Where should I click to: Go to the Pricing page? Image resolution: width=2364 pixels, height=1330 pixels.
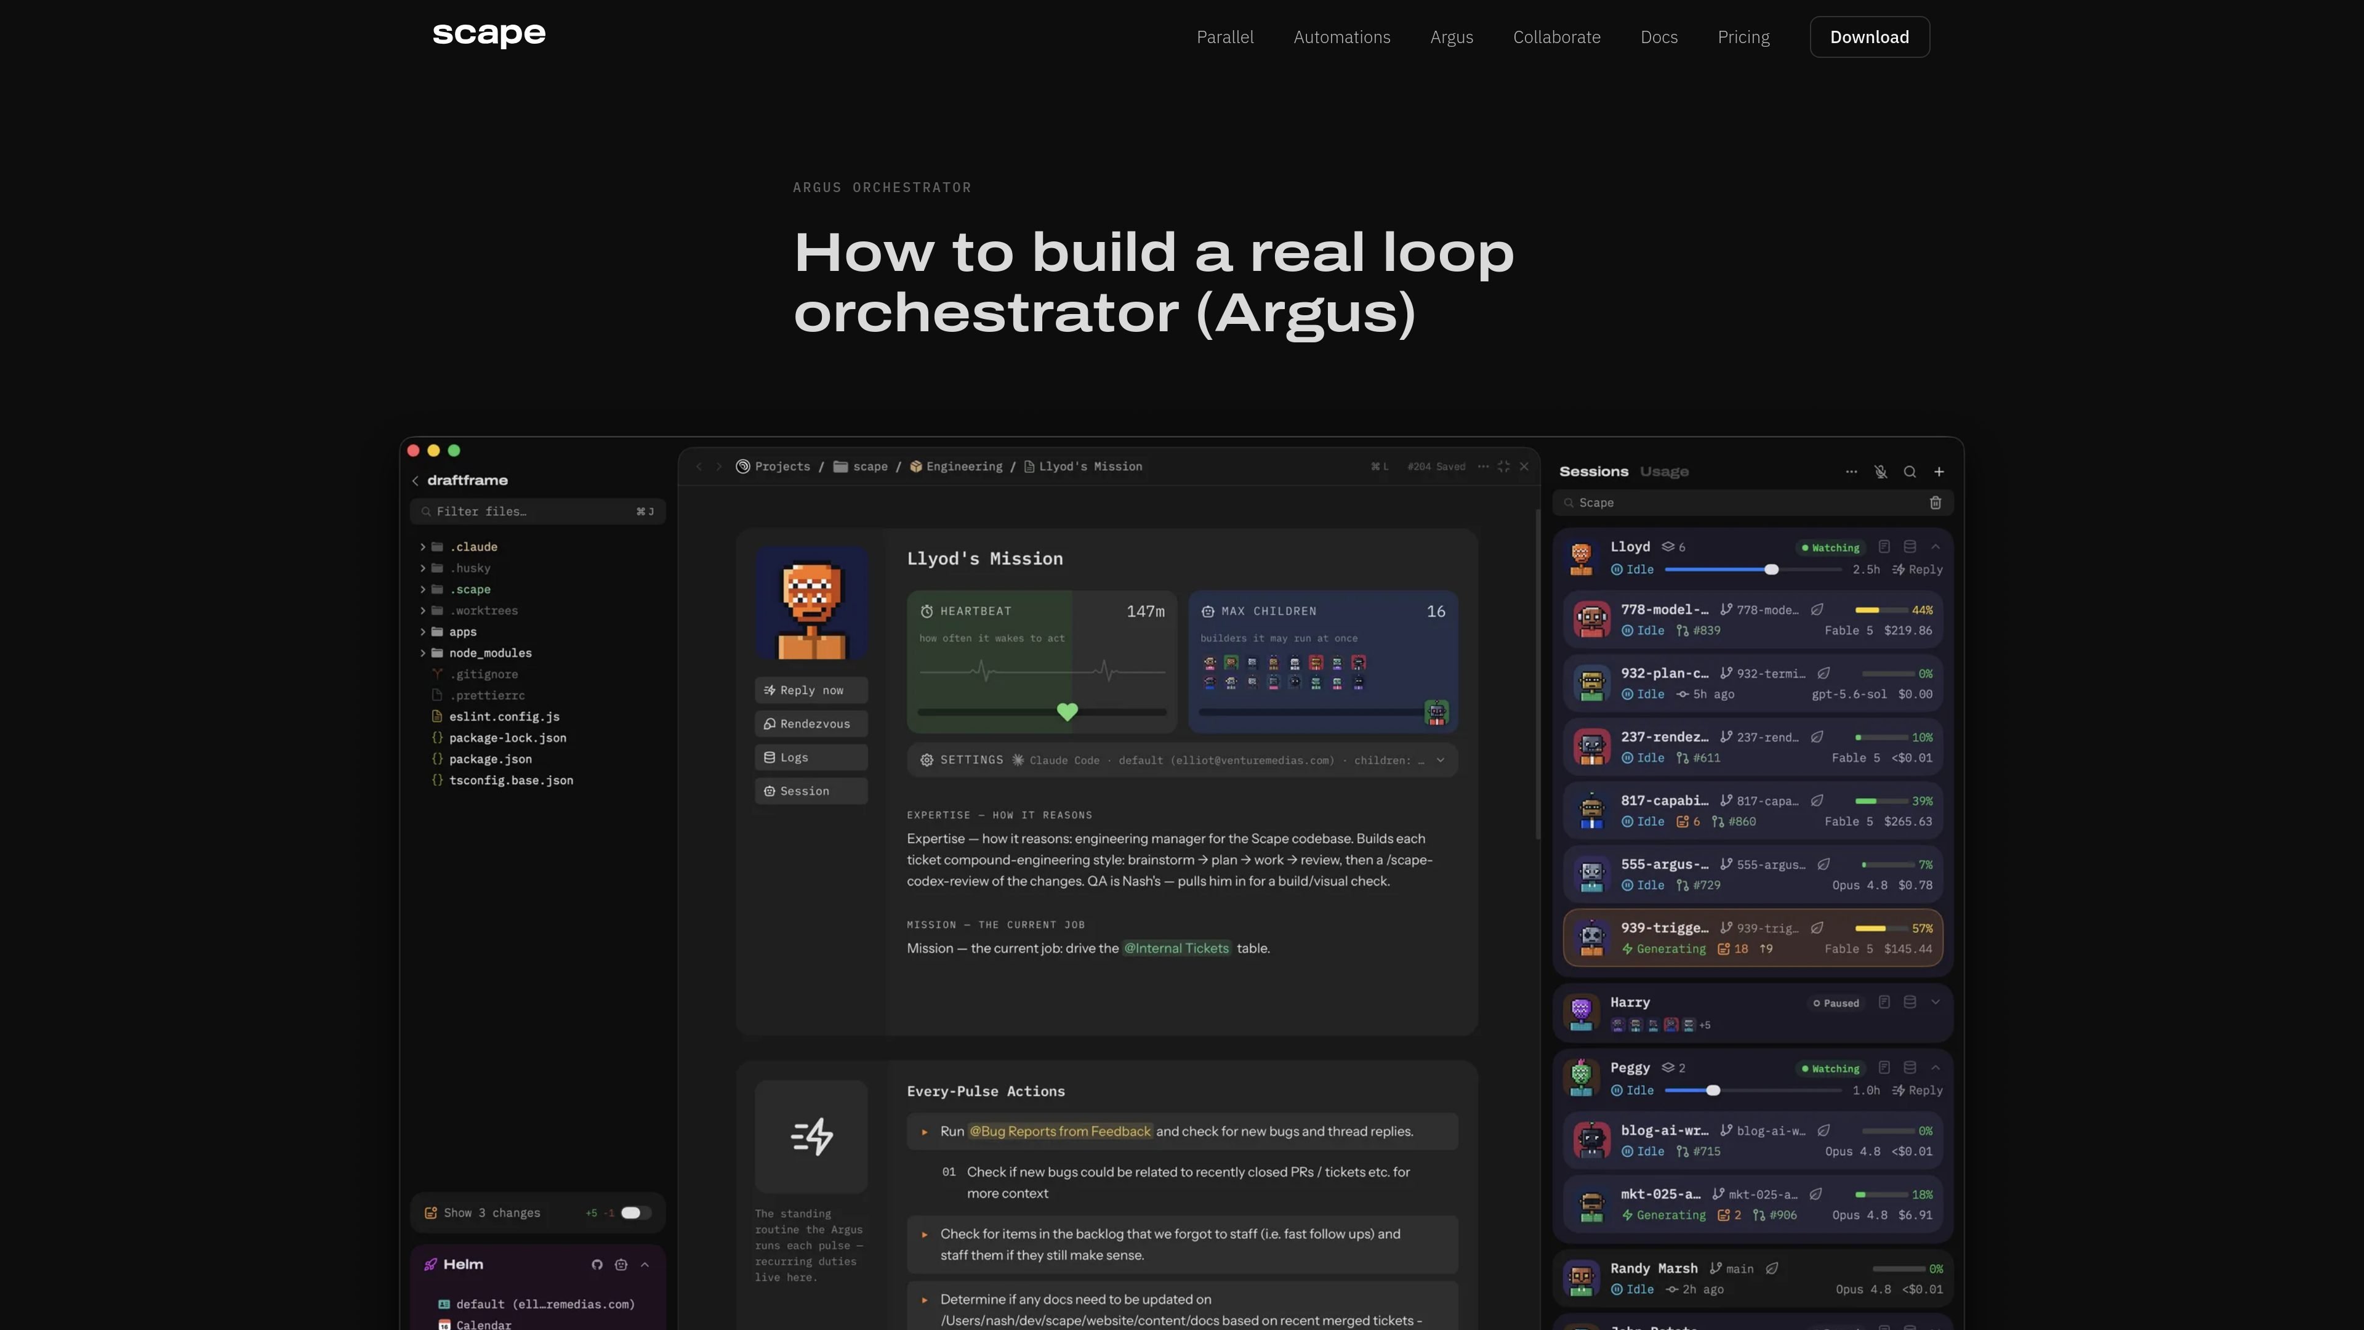click(x=1743, y=37)
